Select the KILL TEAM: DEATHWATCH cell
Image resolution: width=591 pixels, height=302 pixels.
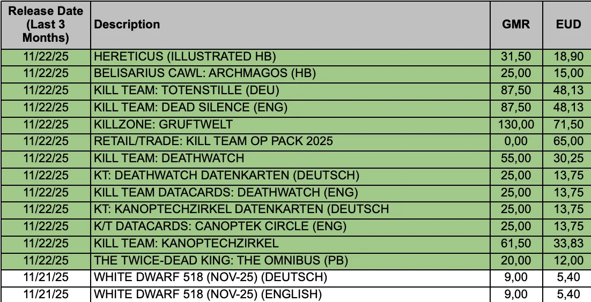[x=290, y=159]
